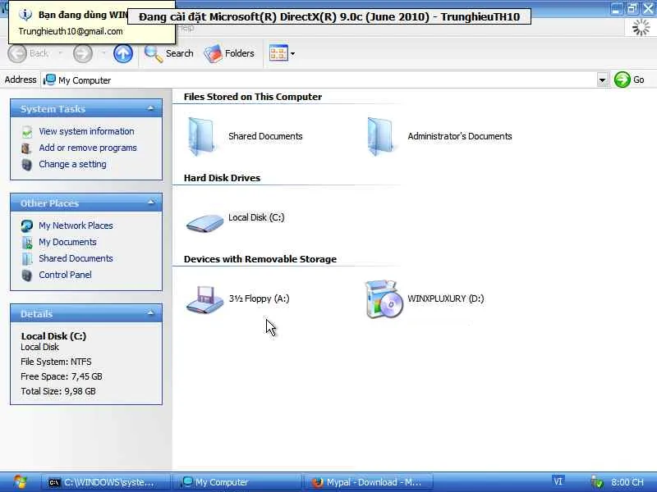The image size is (657, 492).
Task: Open My Documents in Other Places
Action: click(67, 242)
